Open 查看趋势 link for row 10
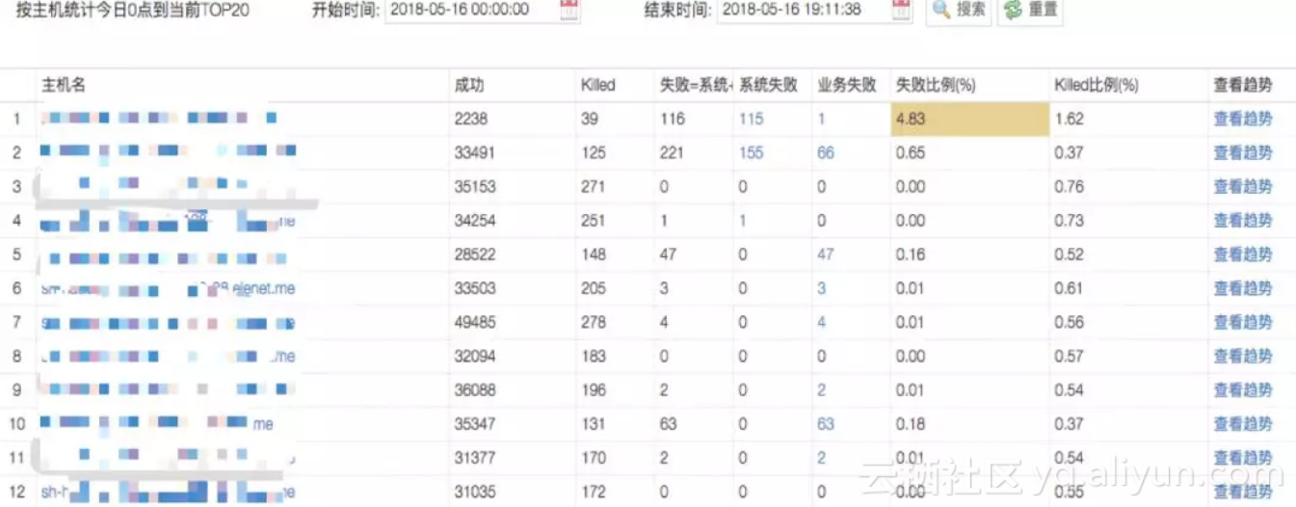The width and height of the screenshot is (1296, 507). tap(1243, 423)
